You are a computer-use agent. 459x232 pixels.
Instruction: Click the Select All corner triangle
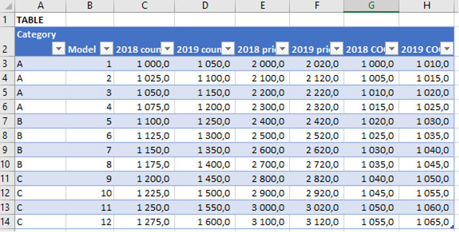7,6
